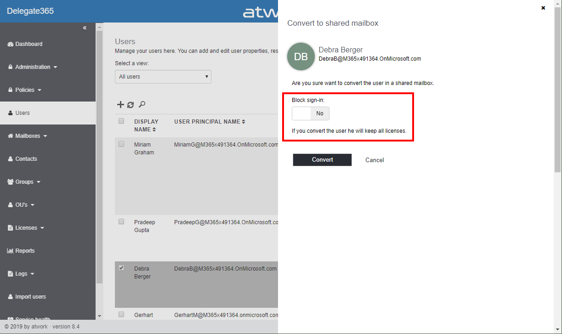Click the Policies lock icon

11,90
